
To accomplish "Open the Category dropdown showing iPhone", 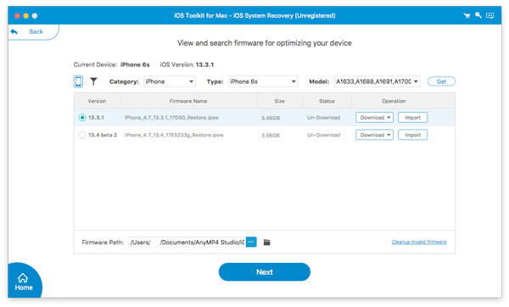I will pyautogui.click(x=170, y=81).
